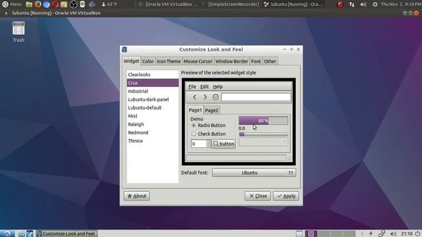This screenshot has height=237, width=422.
Task: Click the back arrow in the widget preview
Action: coord(195,97)
